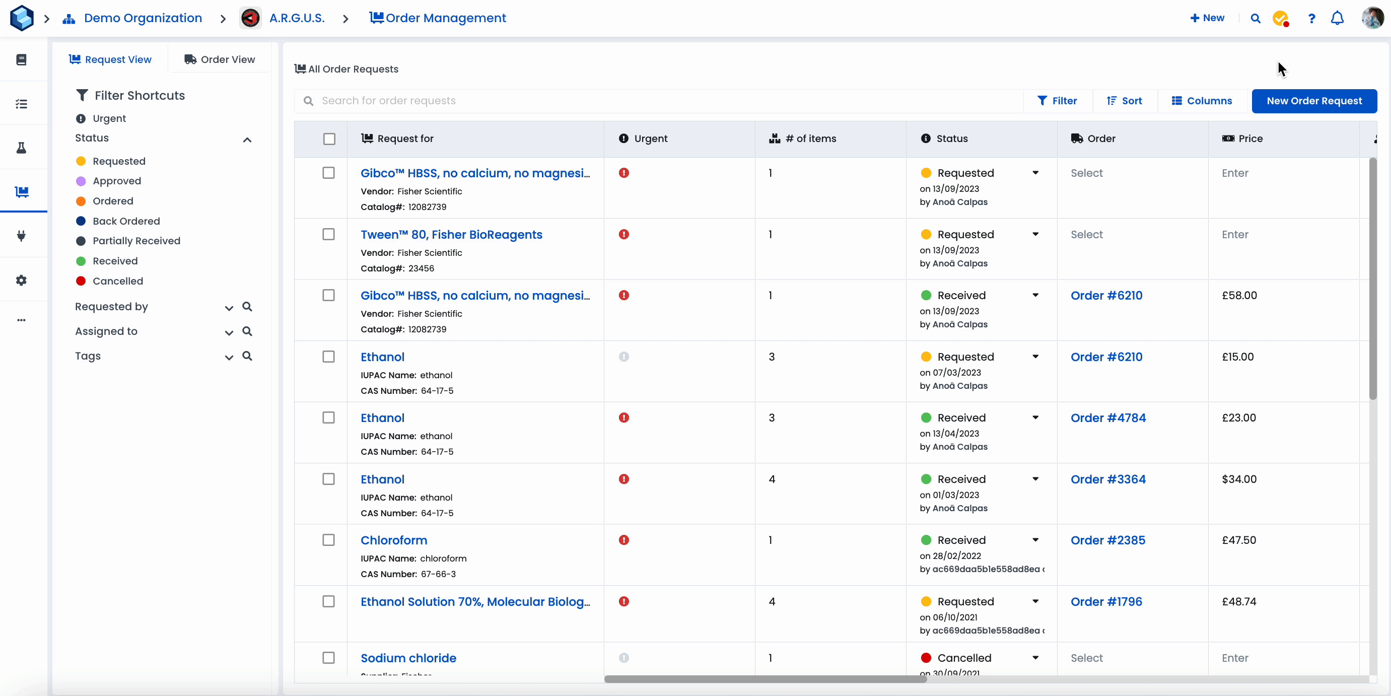Open the notifications bell icon

coord(1337,18)
